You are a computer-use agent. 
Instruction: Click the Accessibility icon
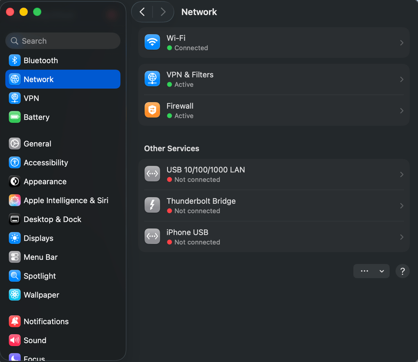pos(15,163)
